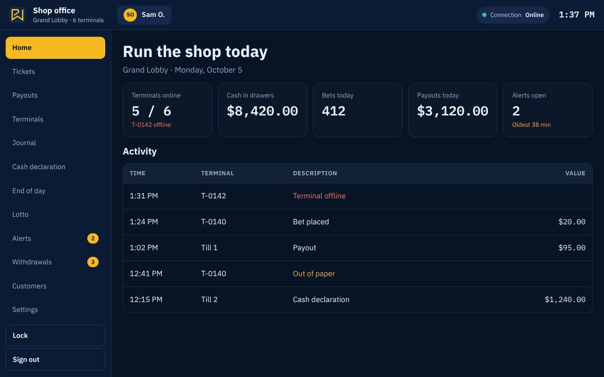Open the Terminals online card

(x=168, y=110)
